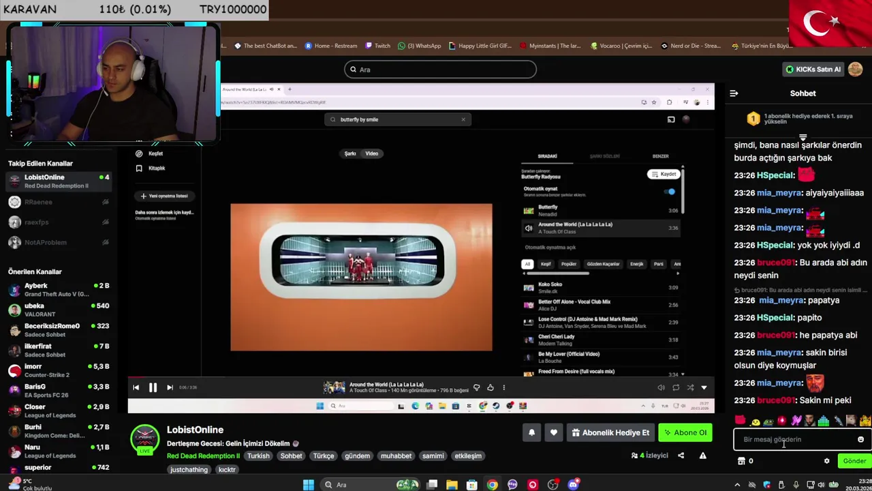
Task: Open chat settings gear icon
Action: pos(827,461)
